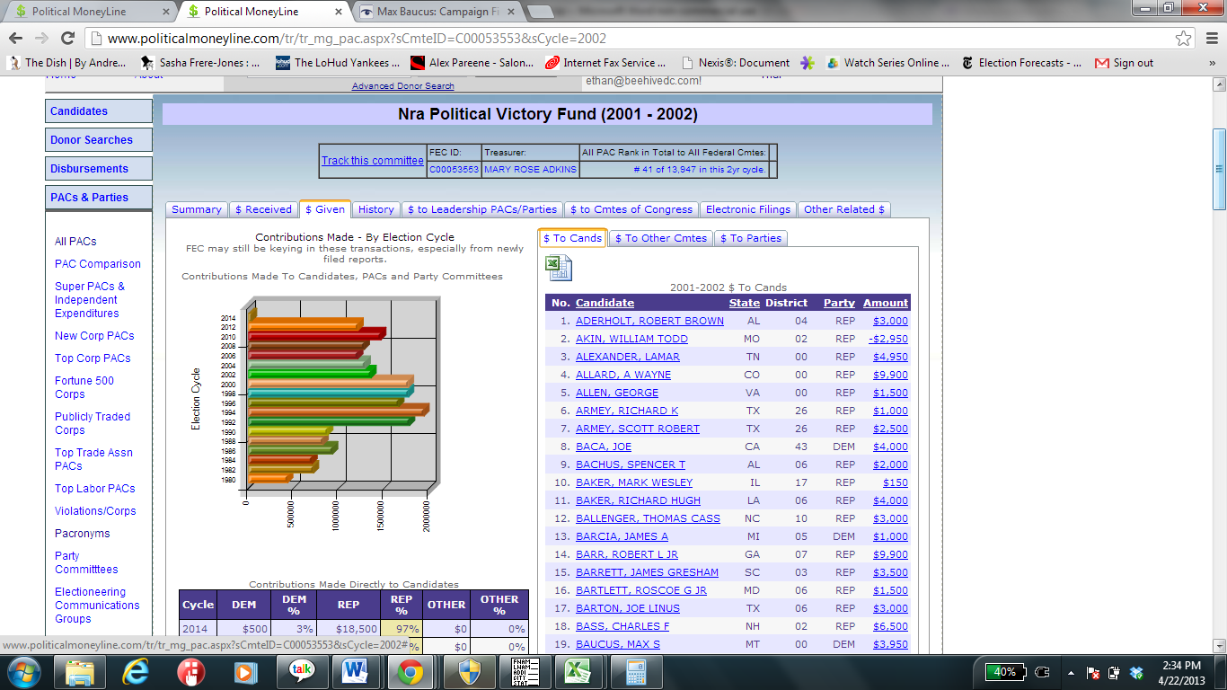
Task: Open the Top Labor PACs link
Action: pyautogui.click(x=95, y=489)
